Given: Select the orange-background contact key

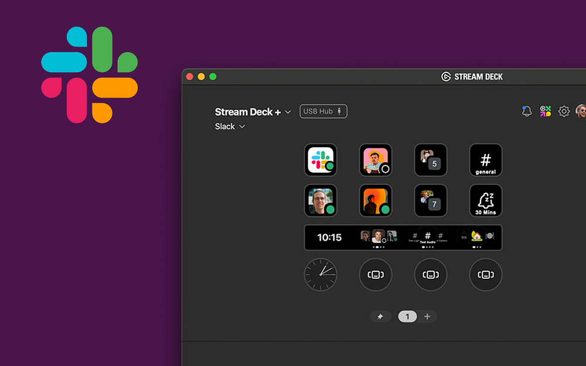Looking at the screenshot, I should click(x=376, y=200).
